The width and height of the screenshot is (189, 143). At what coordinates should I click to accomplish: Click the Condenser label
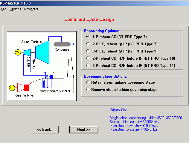tap(63, 49)
